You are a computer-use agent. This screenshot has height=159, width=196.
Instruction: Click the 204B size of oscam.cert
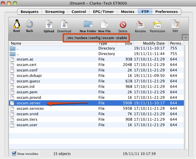[128, 65]
